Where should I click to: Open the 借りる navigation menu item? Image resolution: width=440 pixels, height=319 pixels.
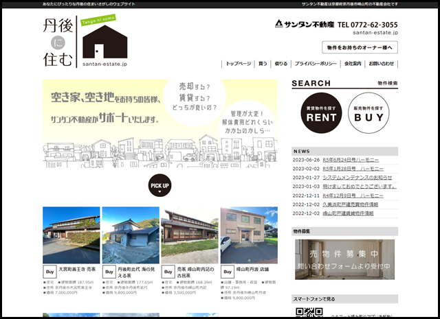(280, 63)
